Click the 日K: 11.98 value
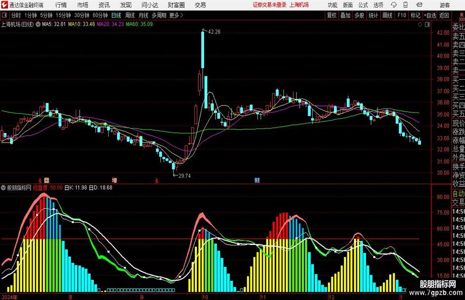The height and width of the screenshot is (300, 465). [x=76, y=188]
